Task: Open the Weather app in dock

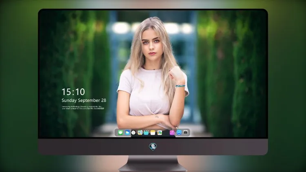Action: tap(127, 133)
